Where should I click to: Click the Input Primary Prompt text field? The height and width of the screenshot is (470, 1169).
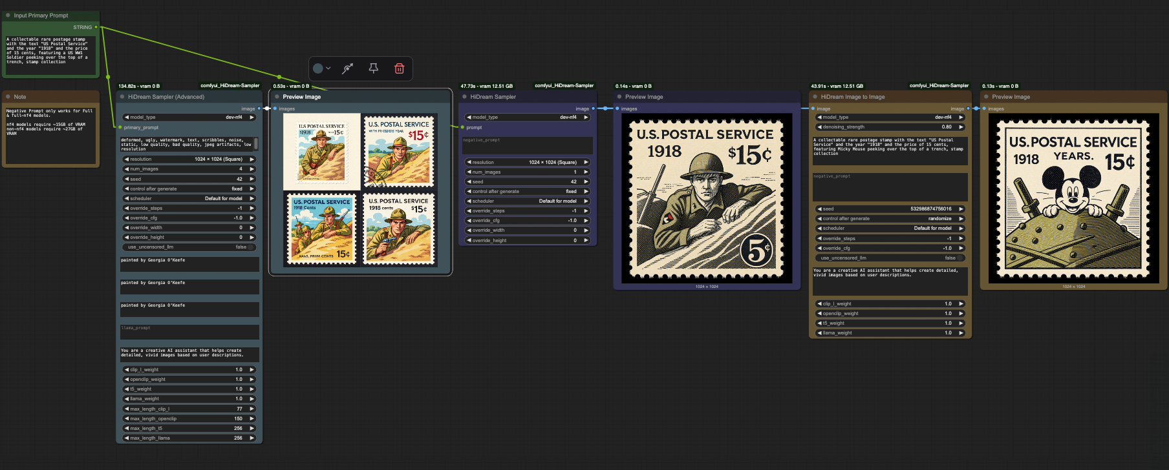click(x=50, y=55)
